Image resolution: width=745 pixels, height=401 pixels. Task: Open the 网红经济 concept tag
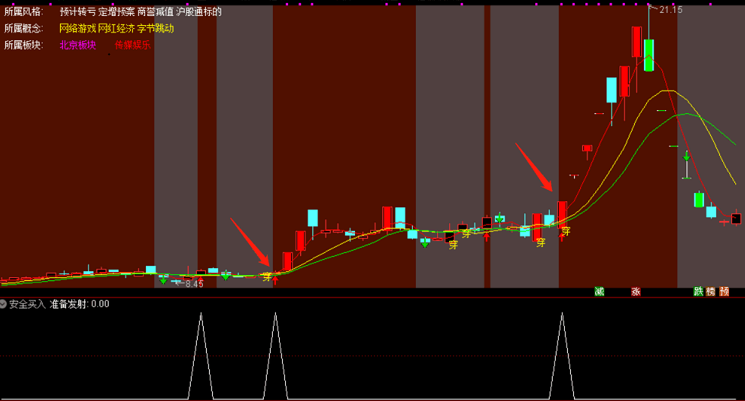click(116, 28)
